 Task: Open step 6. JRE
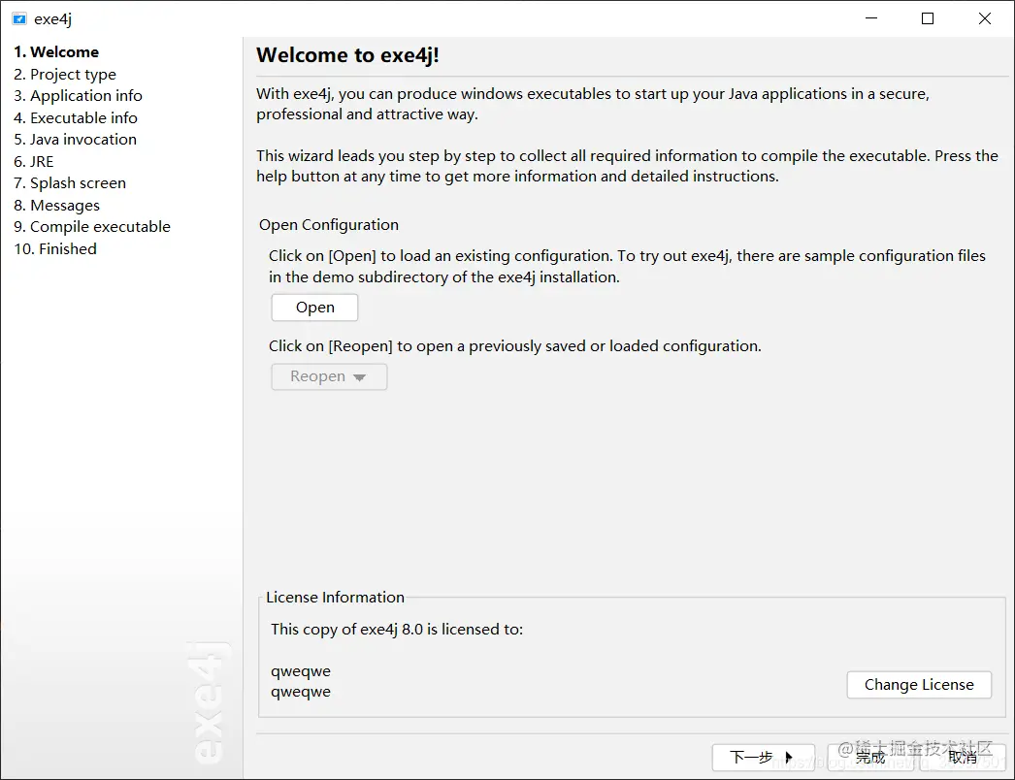click(34, 161)
